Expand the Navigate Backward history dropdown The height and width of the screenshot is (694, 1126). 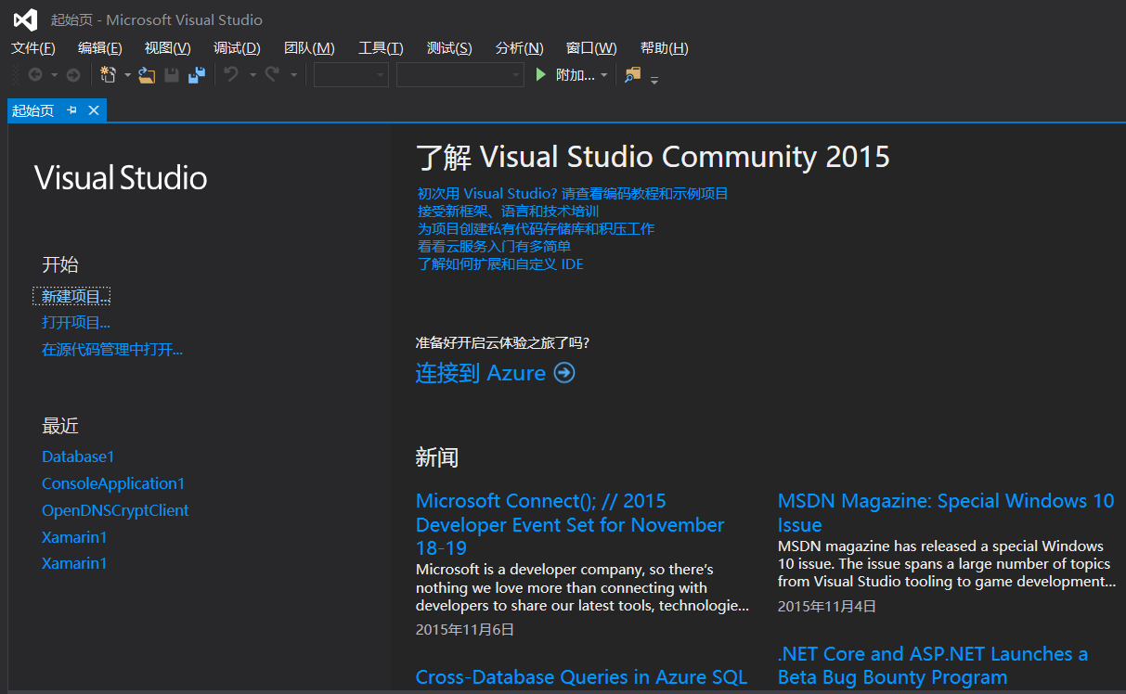(54, 75)
